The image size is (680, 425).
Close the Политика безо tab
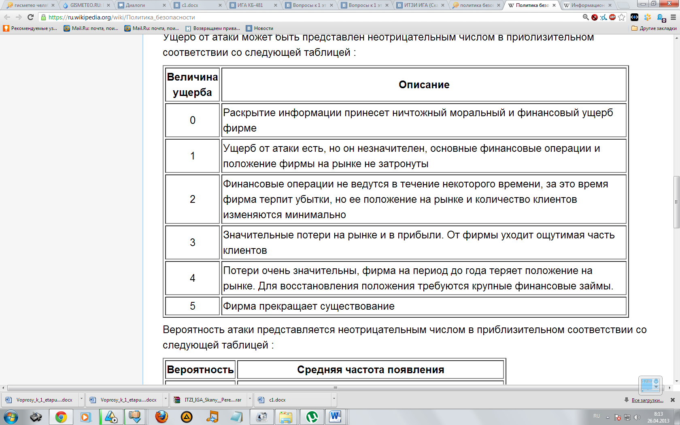click(554, 5)
